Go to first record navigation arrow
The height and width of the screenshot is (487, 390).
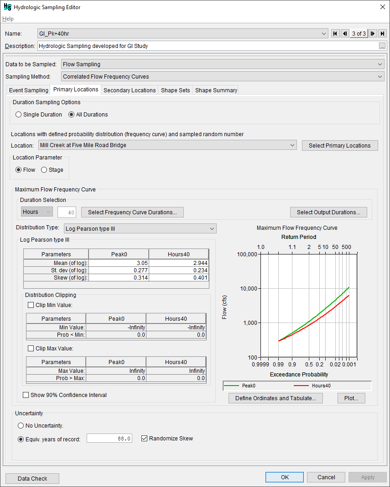click(x=335, y=33)
